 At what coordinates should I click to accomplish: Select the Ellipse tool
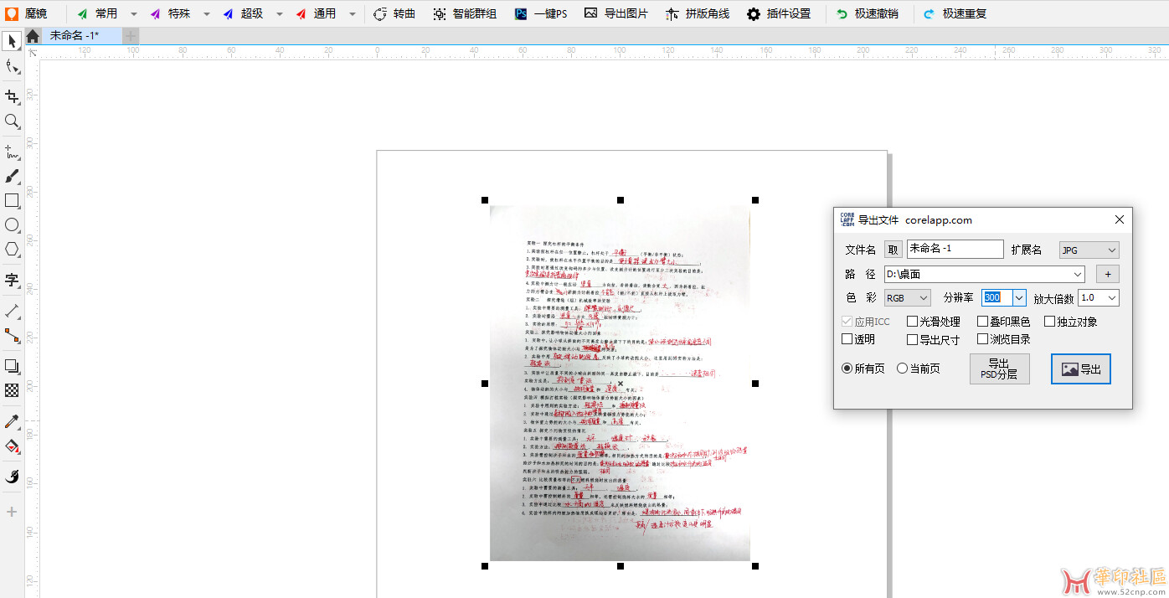pos(12,225)
